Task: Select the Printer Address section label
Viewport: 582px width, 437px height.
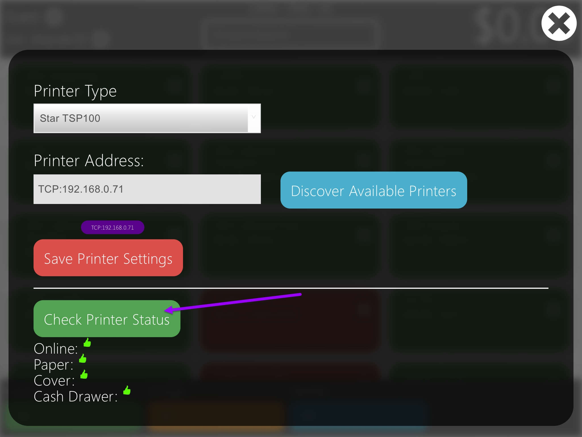Action: pos(89,160)
